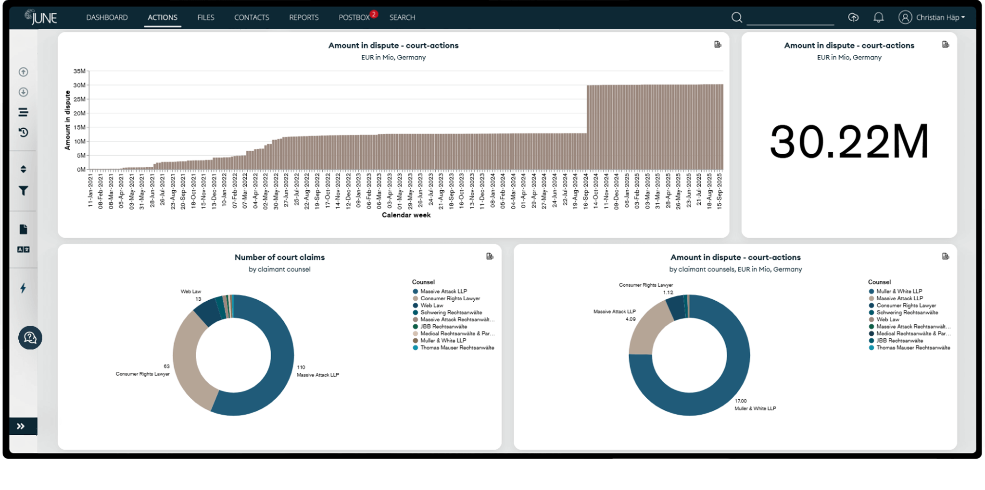
Task: Click the scroll-up arrow in the sidebar
Action: point(23,72)
